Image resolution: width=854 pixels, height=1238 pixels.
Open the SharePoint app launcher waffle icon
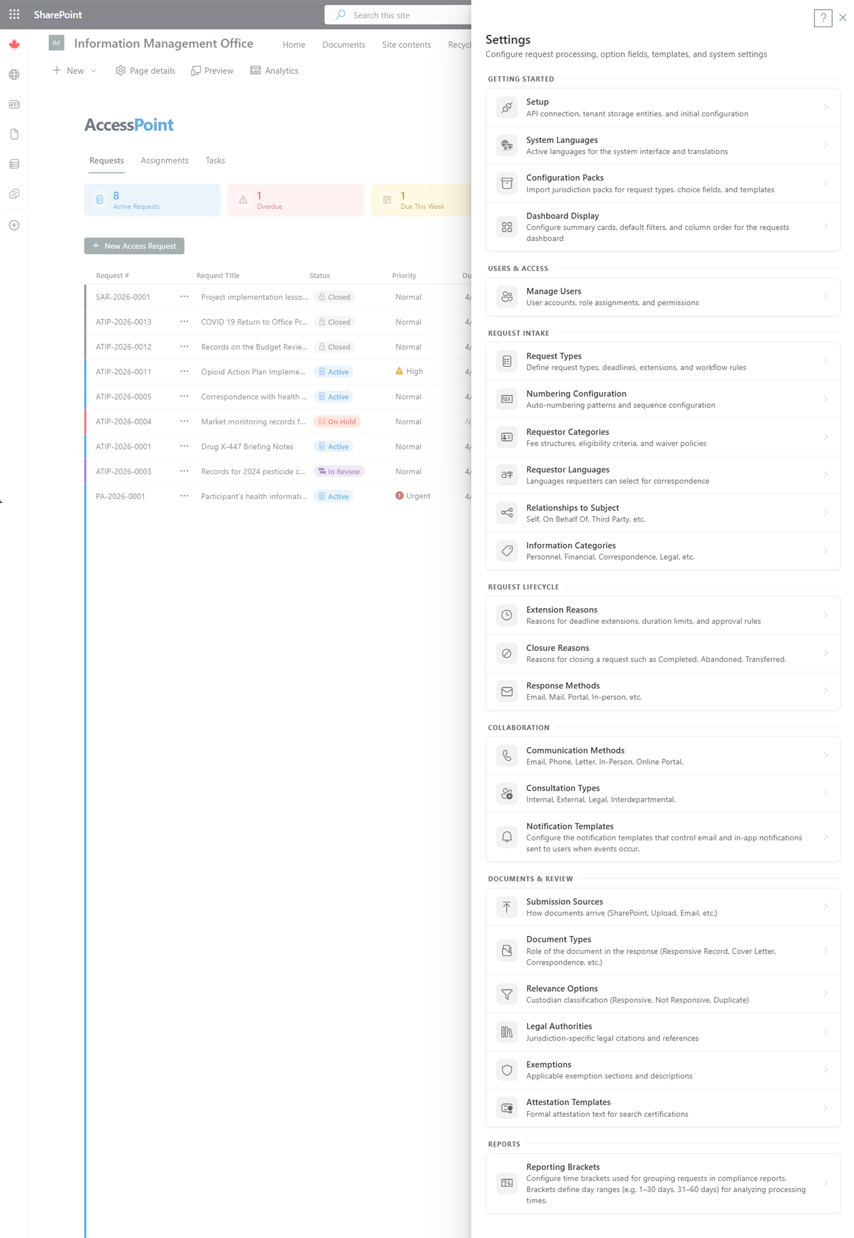[14, 14]
